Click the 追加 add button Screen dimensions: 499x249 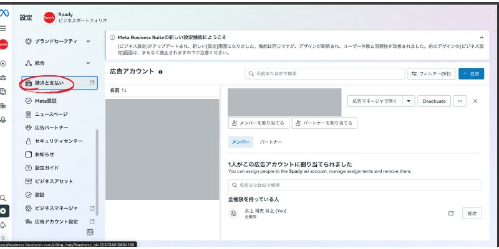point(472,73)
